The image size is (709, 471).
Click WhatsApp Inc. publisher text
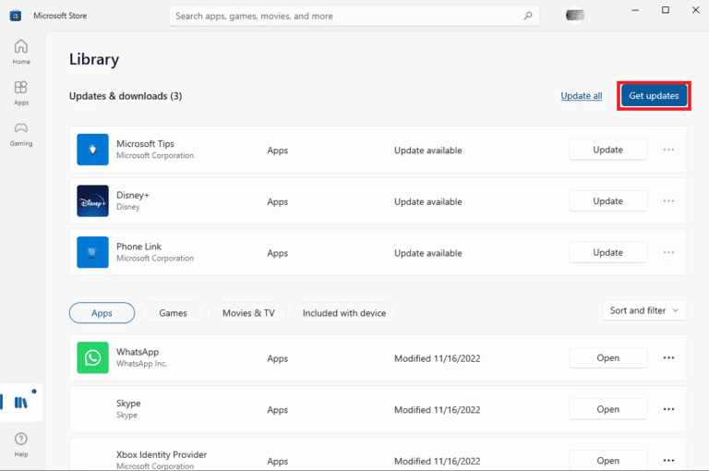141,364
